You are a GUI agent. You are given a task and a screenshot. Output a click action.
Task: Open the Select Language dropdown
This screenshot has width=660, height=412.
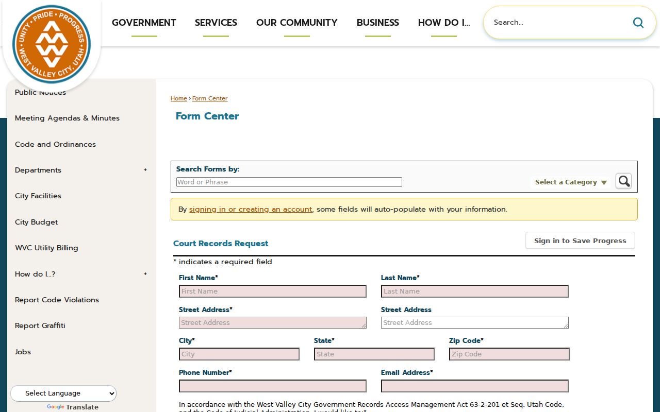63,393
